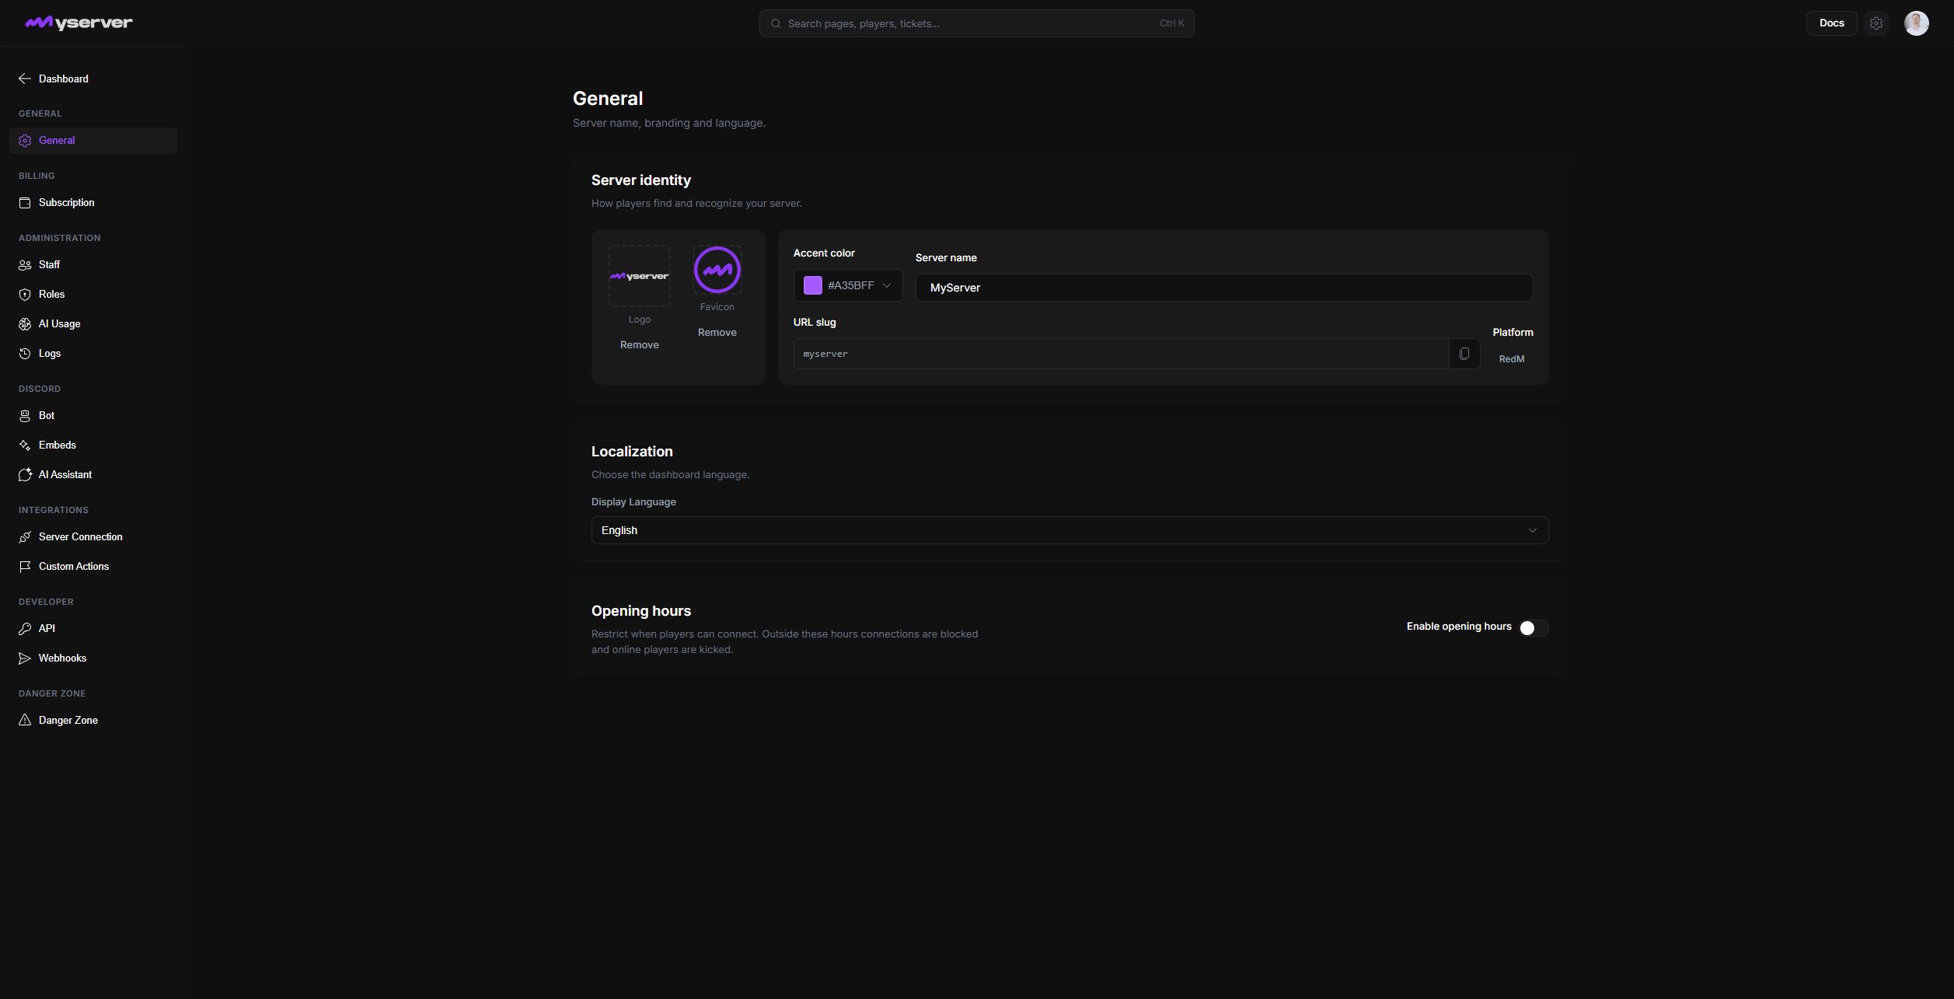Click the Custom Actions flag icon
Screen dimensions: 1954x999
[x=25, y=567]
